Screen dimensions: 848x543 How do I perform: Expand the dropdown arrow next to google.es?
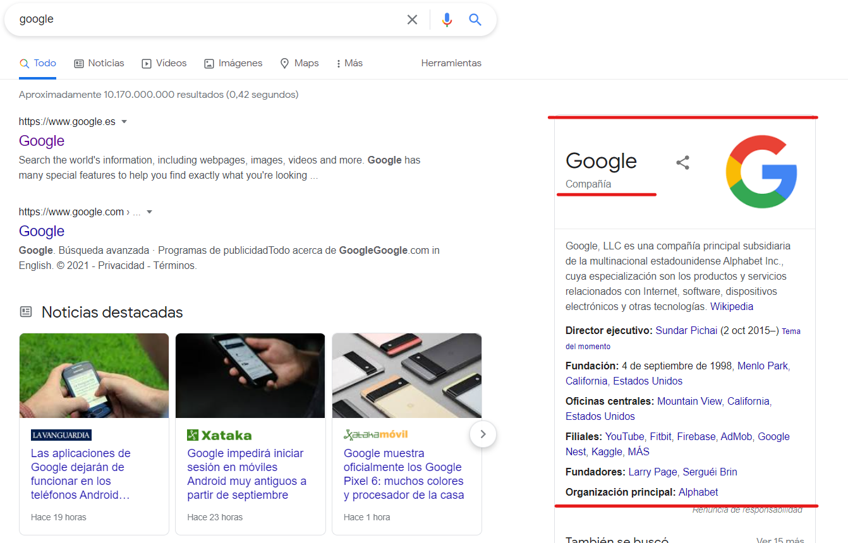click(x=124, y=121)
